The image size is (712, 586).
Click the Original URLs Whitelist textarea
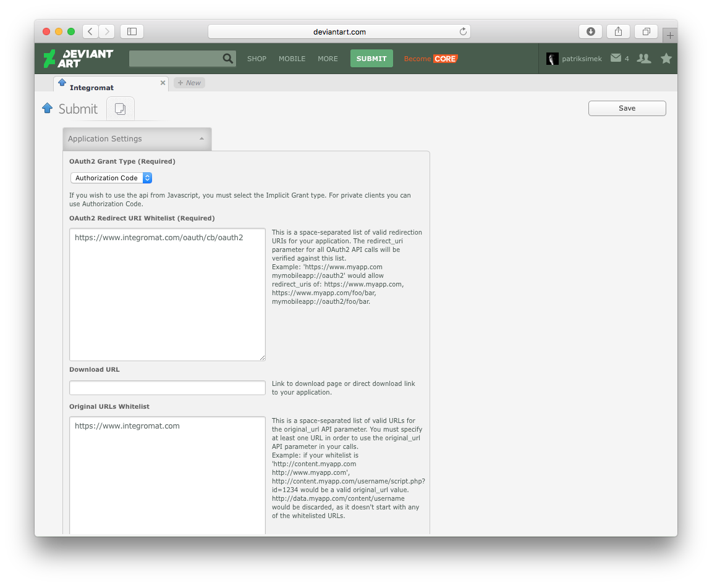click(167, 475)
